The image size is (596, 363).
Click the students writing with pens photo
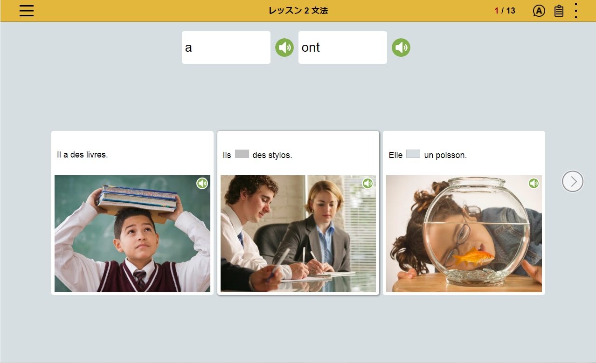[x=298, y=233]
